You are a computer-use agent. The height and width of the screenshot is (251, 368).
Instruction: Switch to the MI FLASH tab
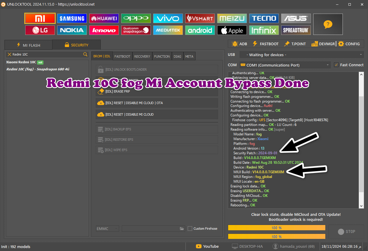[28, 45]
